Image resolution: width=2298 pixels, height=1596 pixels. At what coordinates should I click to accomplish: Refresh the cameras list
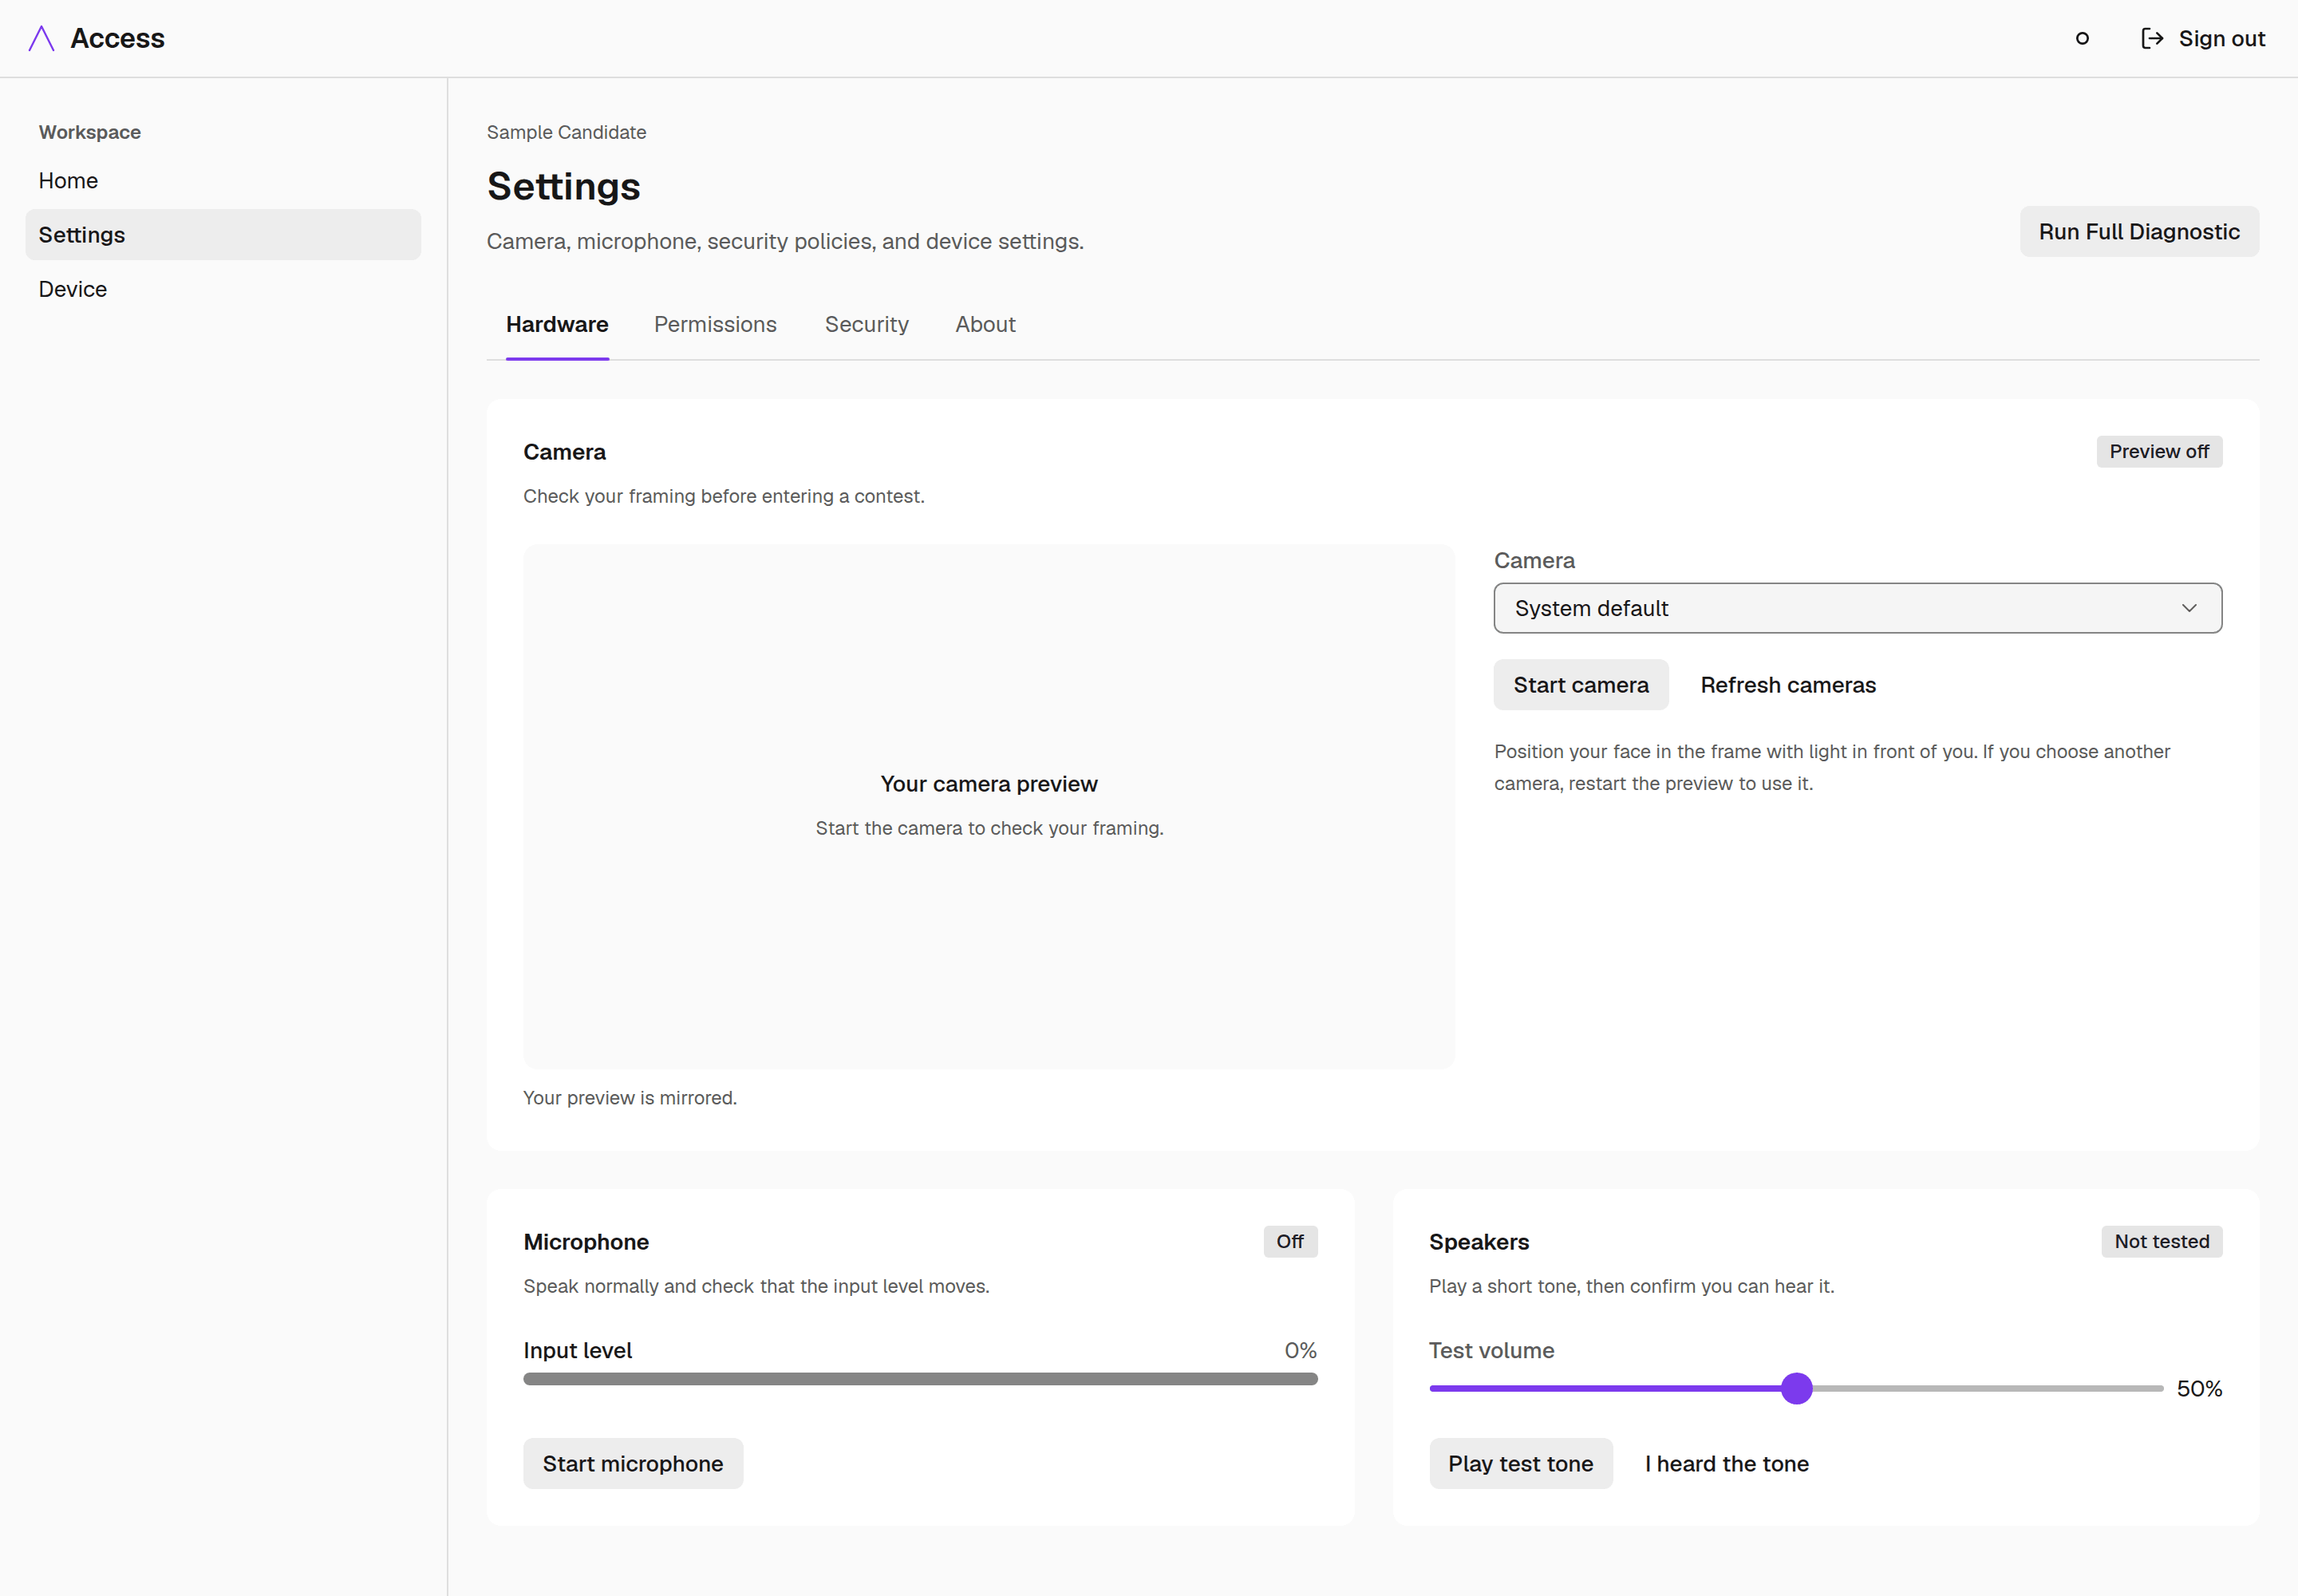(x=1788, y=685)
